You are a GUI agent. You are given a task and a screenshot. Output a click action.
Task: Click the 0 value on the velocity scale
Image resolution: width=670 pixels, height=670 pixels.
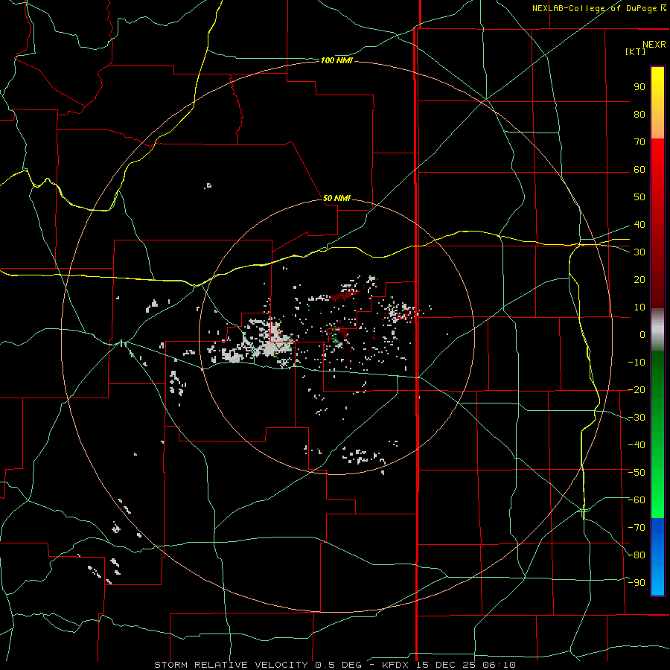tap(642, 334)
